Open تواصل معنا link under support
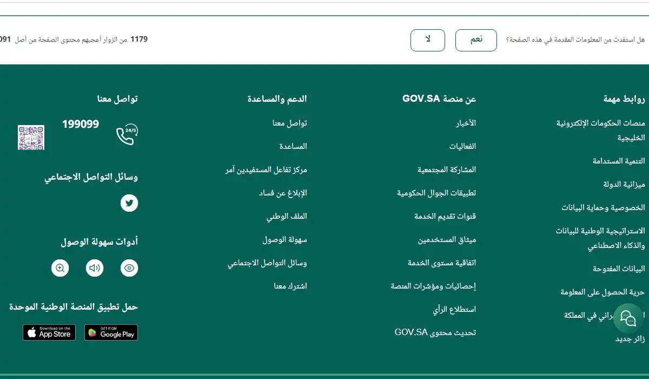 290,123
